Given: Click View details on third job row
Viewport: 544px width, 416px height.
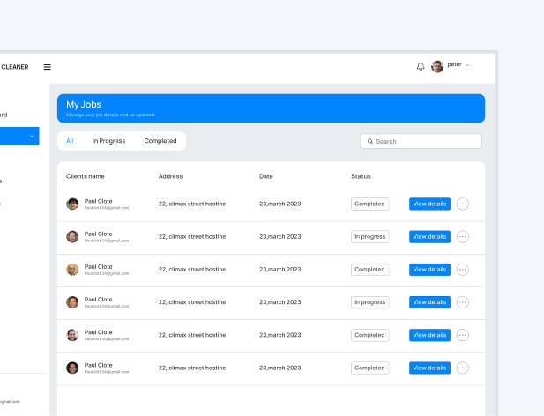Looking at the screenshot, I should [x=429, y=270].
